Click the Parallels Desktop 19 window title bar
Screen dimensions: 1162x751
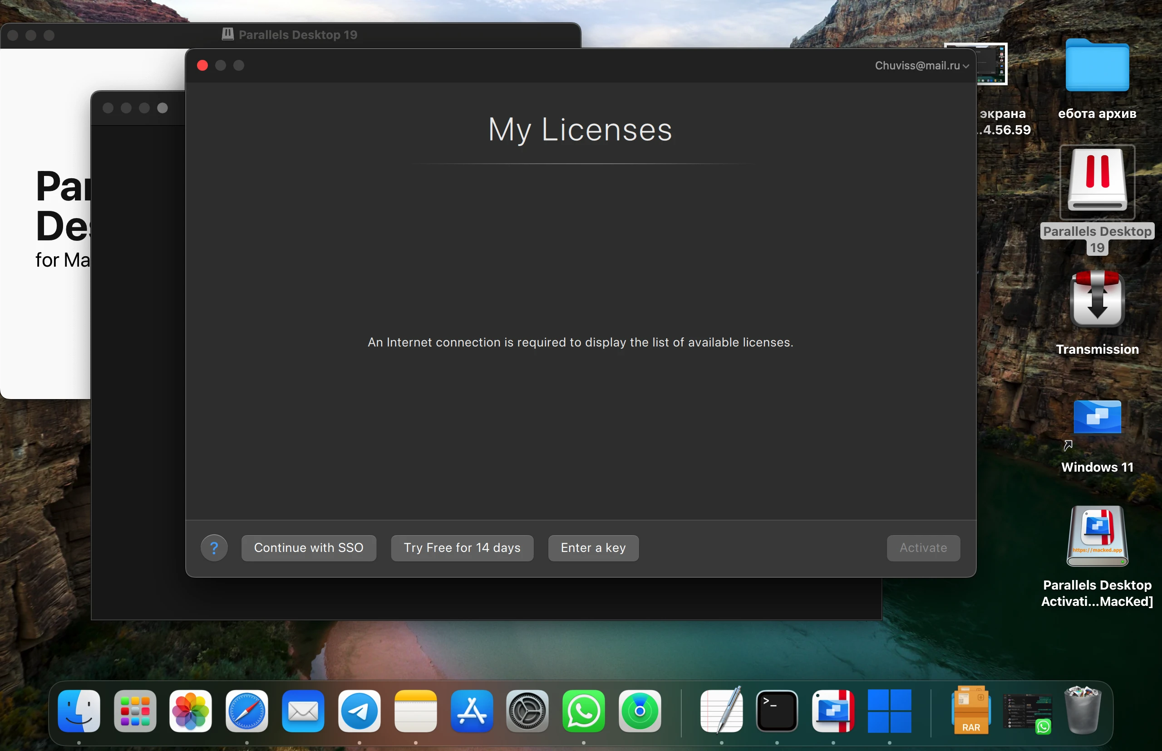coord(290,35)
